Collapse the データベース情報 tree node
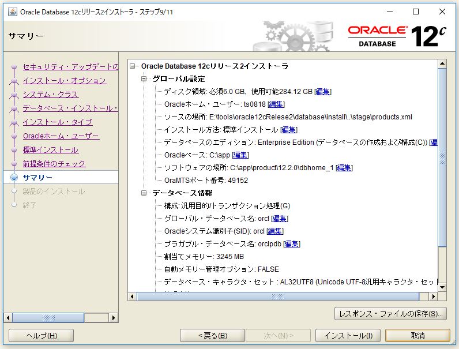 click(x=144, y=193)
